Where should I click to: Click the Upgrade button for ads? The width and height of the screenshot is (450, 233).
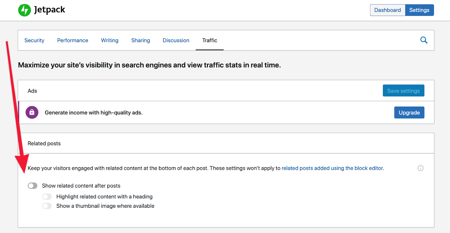409,112
